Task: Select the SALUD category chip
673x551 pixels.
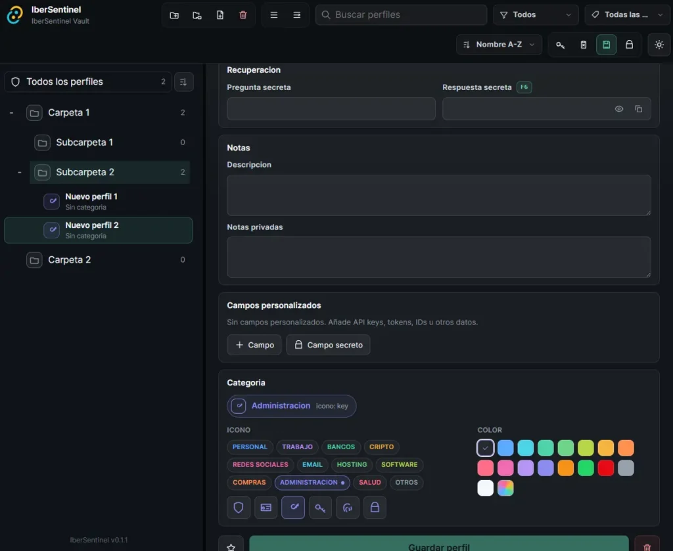Action: [x=369, y=483]
